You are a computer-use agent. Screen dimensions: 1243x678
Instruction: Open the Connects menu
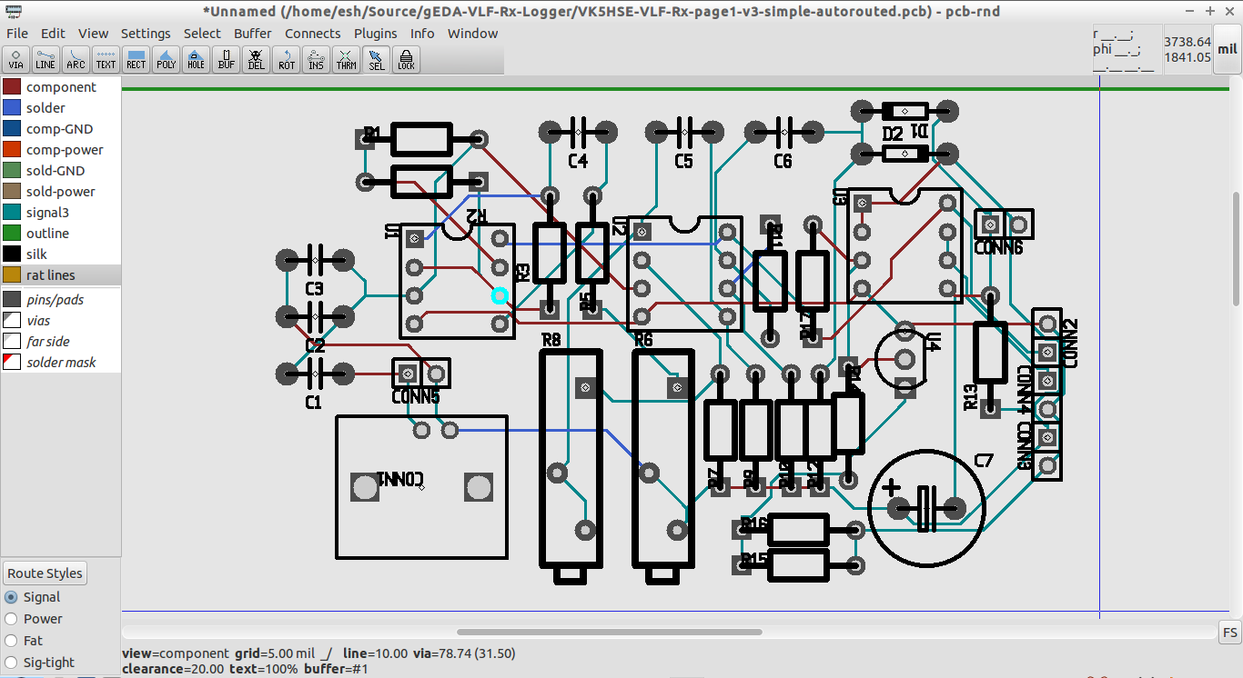pos(313,33)
